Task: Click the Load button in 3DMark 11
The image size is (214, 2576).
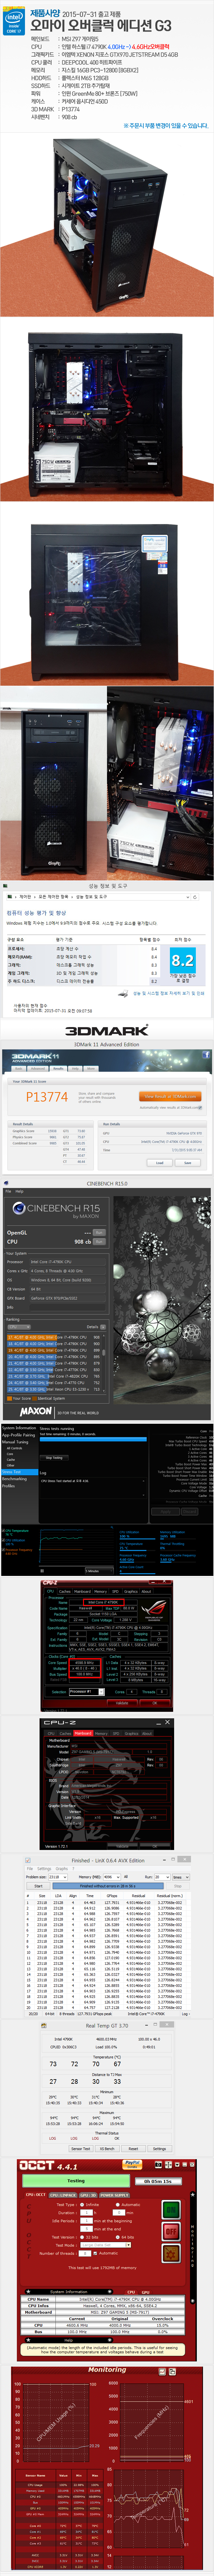Action: [159, 1163]
